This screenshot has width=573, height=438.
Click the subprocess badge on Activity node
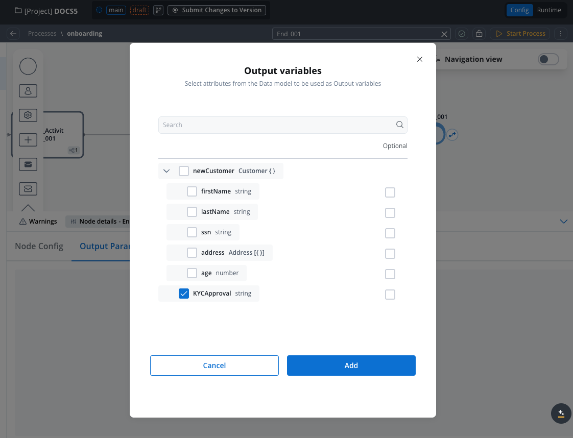click(74, 150)
